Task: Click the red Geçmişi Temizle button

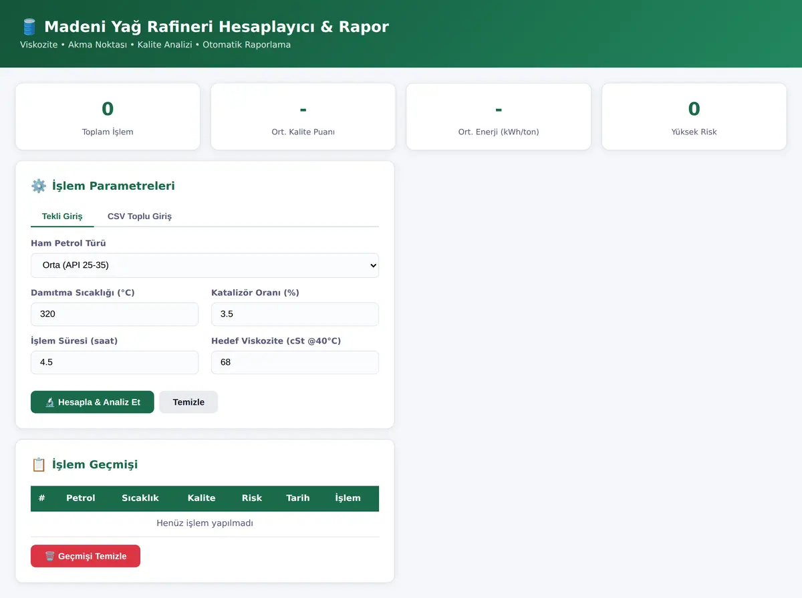Action: click(x=86, y=556)
